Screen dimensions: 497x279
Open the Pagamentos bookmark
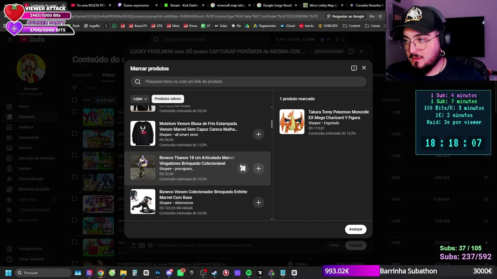point(264,26)
